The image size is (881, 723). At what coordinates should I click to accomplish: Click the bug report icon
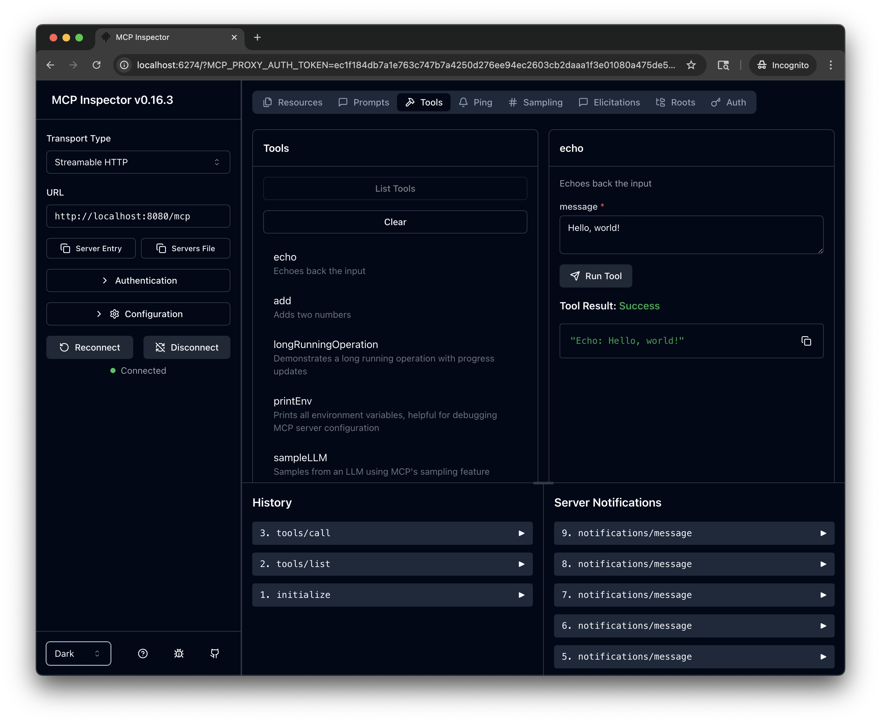point(179,654)
